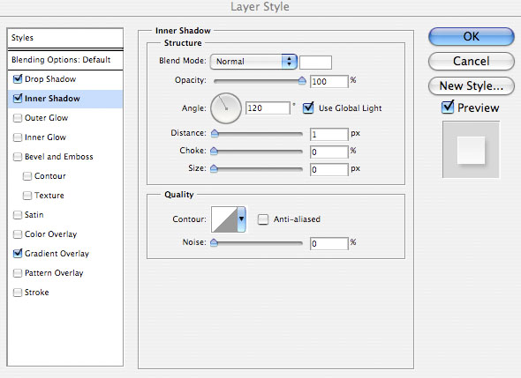
Task: Click the Noise value field
Action: point(329,244)
